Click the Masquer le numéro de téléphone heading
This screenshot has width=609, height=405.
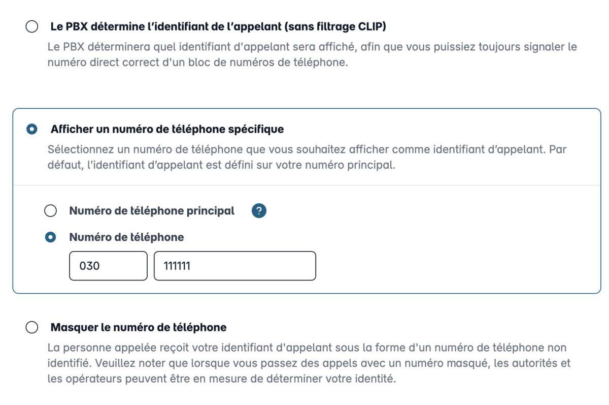139,327
